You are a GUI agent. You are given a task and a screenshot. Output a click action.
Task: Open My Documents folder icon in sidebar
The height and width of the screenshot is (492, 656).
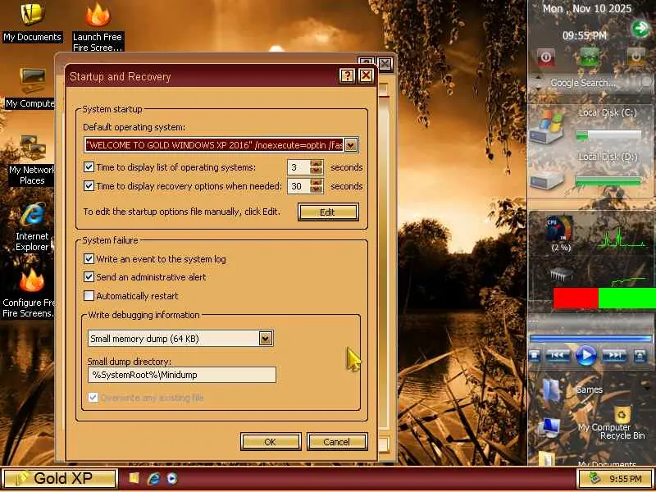point(547,458)
